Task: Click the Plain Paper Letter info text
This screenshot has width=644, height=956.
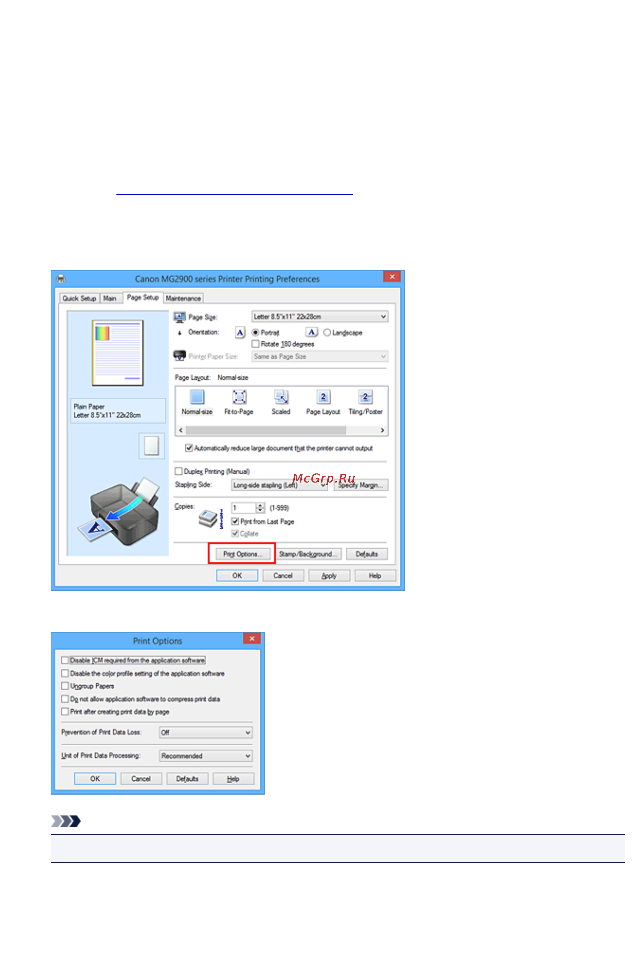Action: pyautogui.click(x=107, y=411)
